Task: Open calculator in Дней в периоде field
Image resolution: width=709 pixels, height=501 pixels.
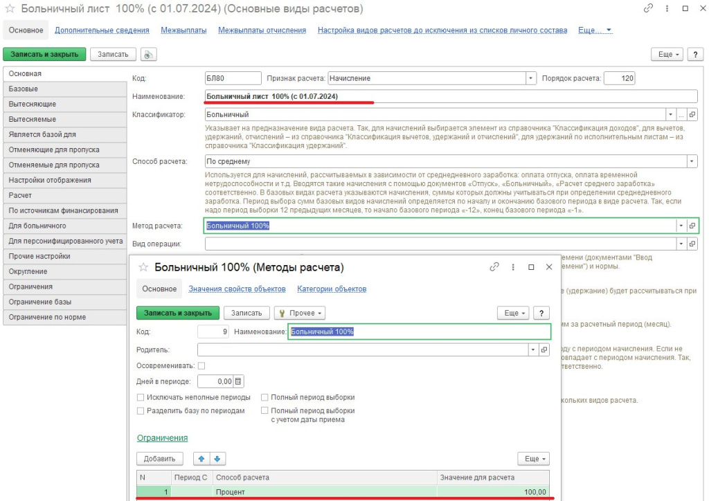Action: 239,381
